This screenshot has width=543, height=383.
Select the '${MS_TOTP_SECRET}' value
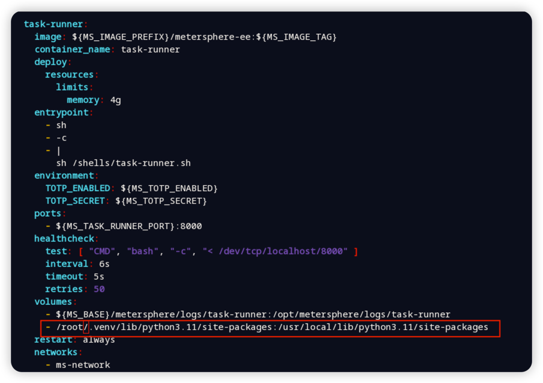[x=161, y=201]
